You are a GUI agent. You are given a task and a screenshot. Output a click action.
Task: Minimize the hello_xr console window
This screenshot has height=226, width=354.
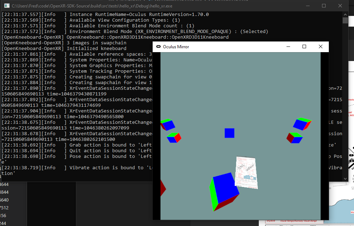tap(307, 6)
